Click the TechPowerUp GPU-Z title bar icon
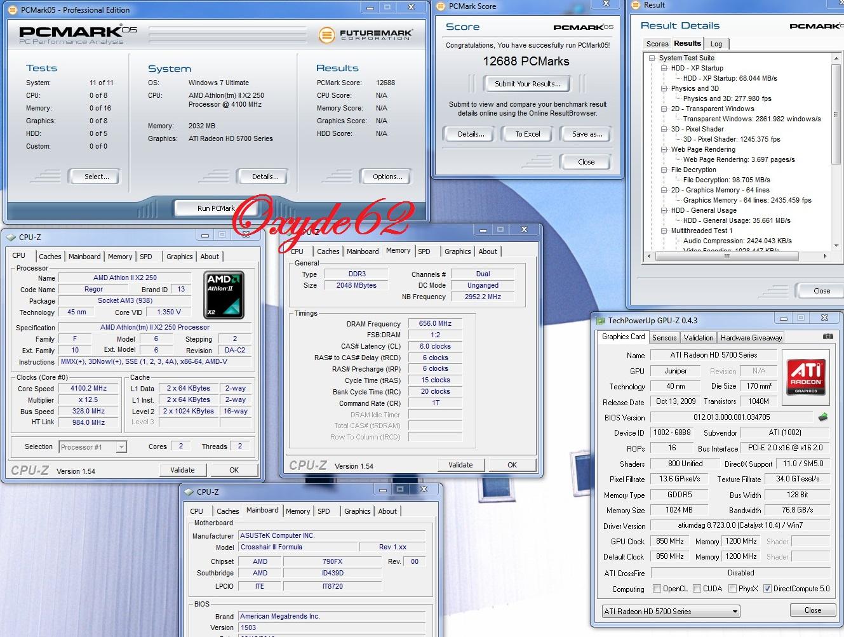This screenshot has width=844, height=637. [x=601, y=321]
